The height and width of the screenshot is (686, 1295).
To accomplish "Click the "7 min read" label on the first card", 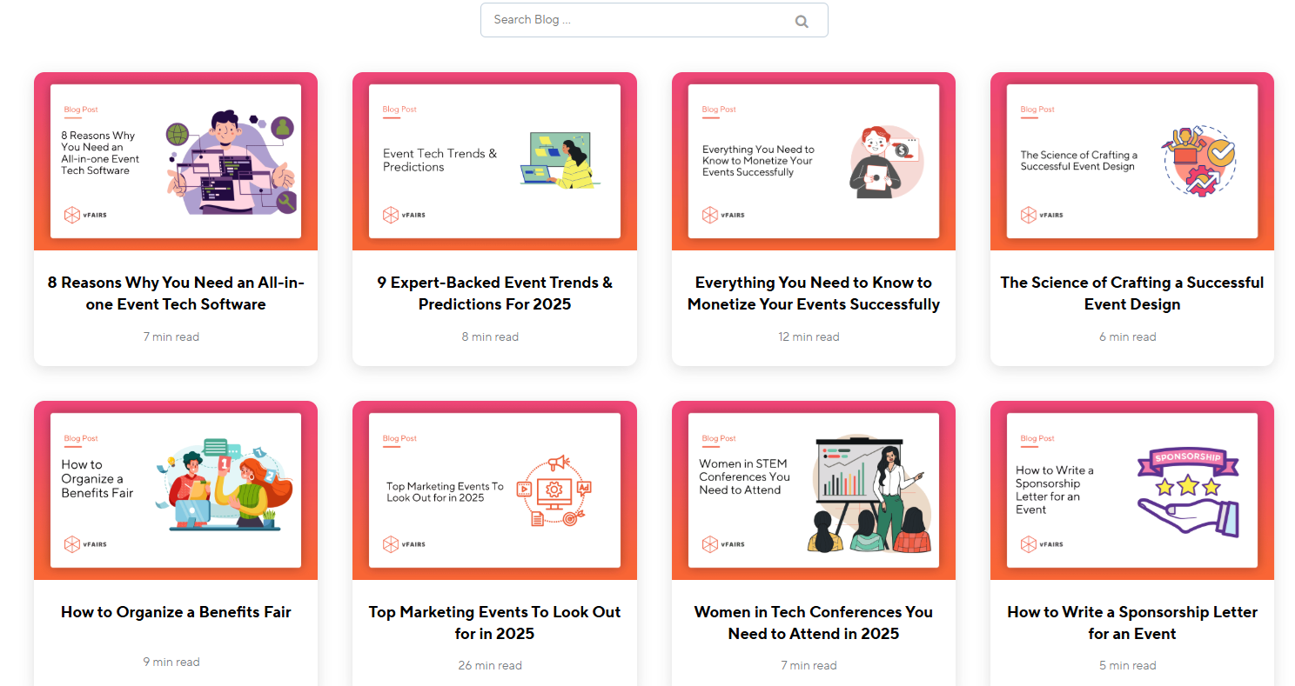I will pos(171,336).
